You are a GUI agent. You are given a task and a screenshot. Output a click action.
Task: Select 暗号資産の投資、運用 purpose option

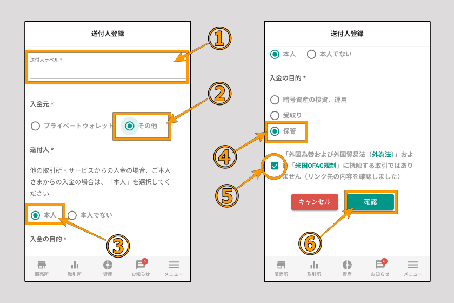coord(275,100)
